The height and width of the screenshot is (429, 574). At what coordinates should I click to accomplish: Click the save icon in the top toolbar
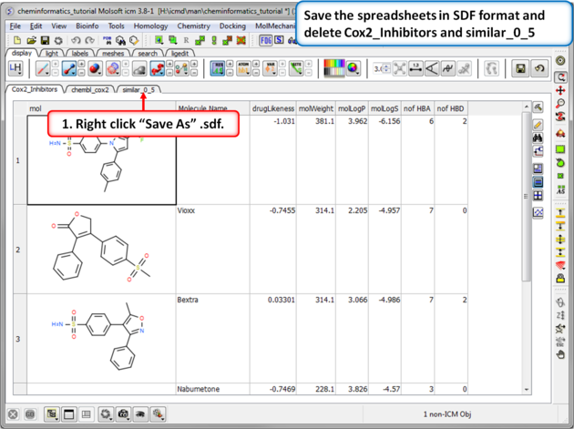click(45, 41)
